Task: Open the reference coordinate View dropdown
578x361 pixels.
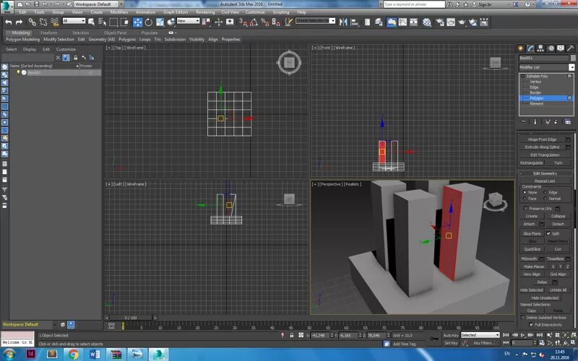Action: (188, 21)
